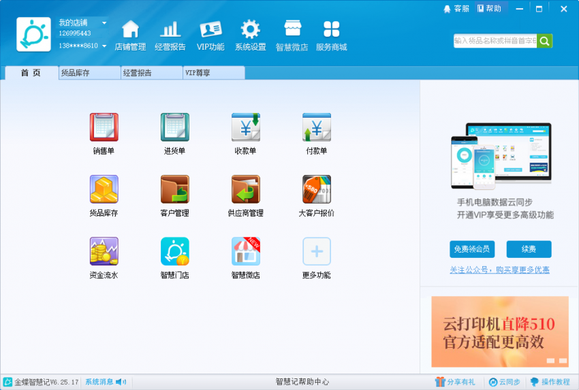Switch to the VIP尊享 tab
The height and width of the screenshot is (390, 579).
[x=213, y=73]
